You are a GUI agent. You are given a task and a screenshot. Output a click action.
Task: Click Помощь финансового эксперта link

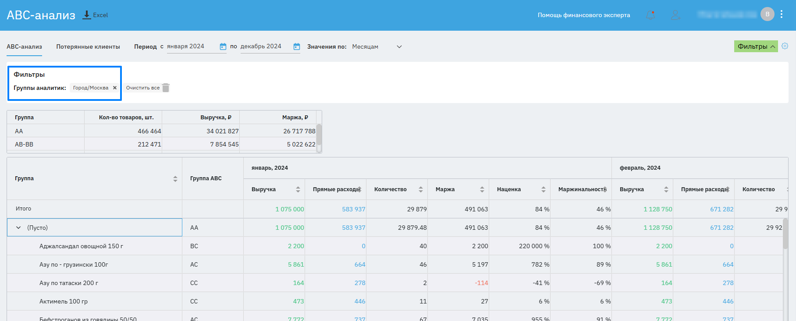[x=584, y=15]
